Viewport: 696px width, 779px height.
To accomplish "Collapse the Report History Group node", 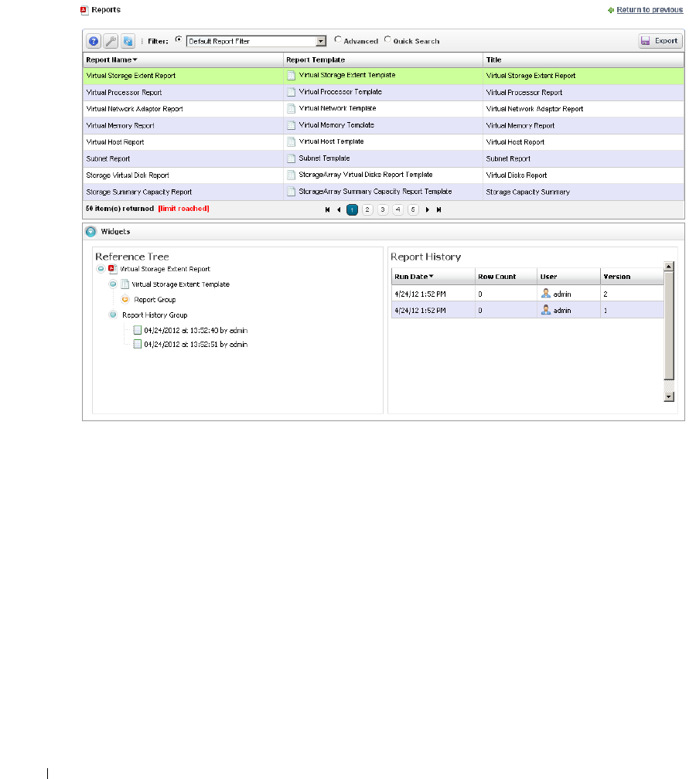I will click(113, 315).
